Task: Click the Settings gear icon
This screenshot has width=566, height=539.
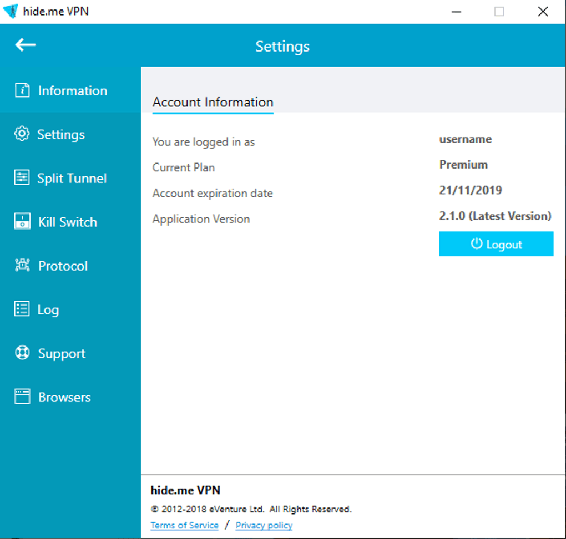Action: 22,134
